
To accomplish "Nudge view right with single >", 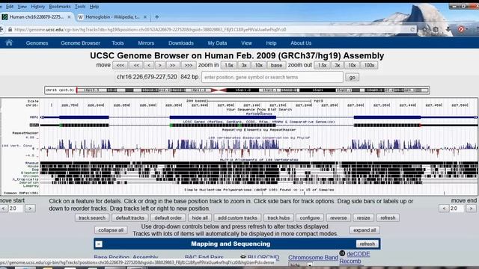I will coord(159,65).
